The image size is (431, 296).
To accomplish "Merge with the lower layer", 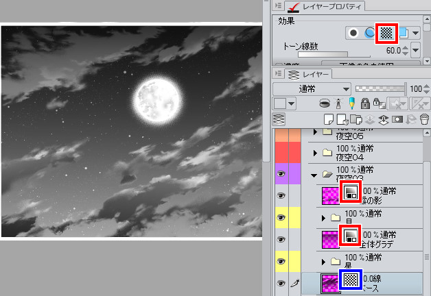I will coord(384,120).
